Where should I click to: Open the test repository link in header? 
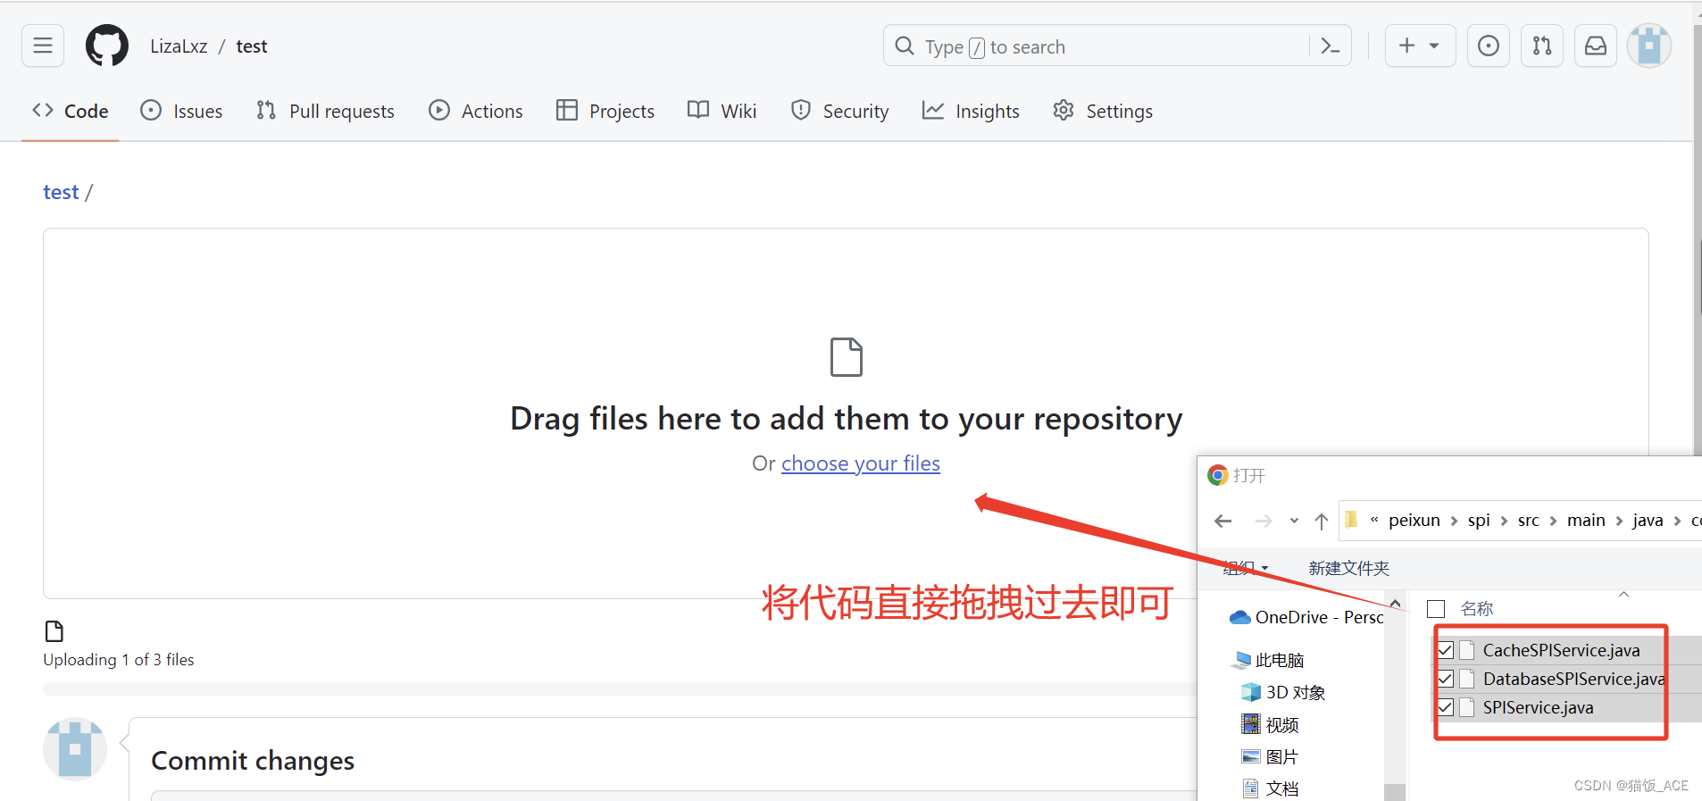click(x=252, y=46)
